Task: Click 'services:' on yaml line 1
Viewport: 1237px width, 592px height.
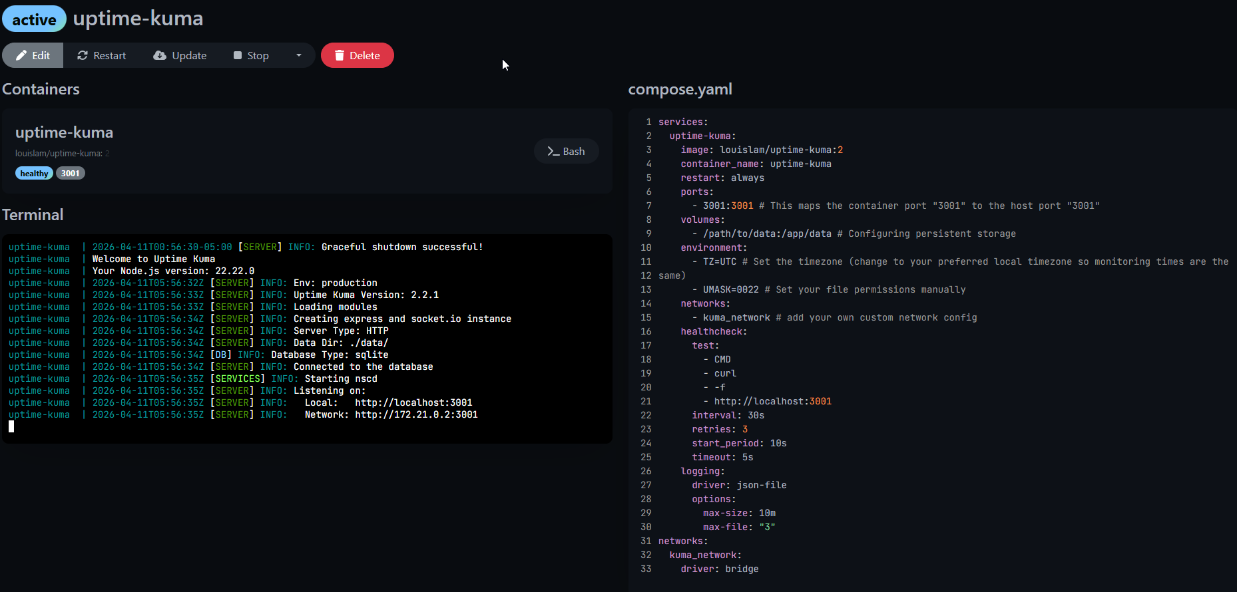Action: pos(683,122)
